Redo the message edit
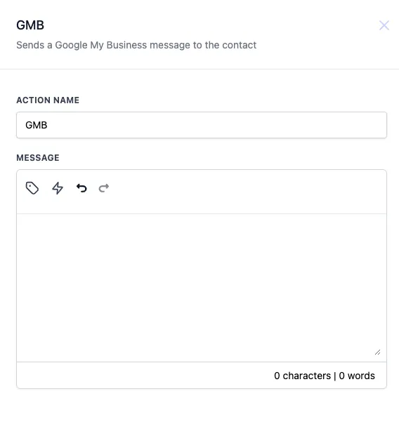Viewport: 399px width, 422px height. point(104,188)
